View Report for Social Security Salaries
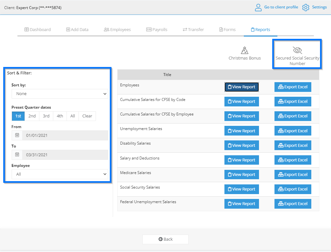 [242, 189]
